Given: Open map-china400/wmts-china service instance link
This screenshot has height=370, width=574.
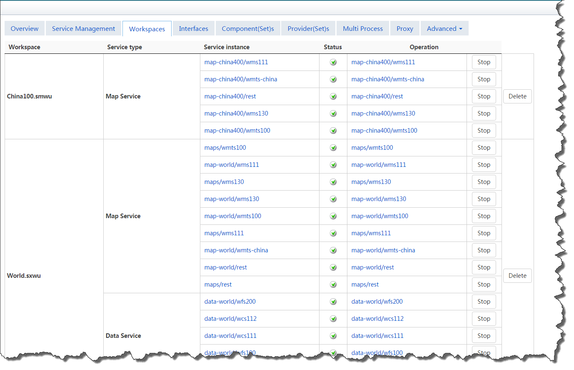Looking at the screenshot, I should coord(241,79).
